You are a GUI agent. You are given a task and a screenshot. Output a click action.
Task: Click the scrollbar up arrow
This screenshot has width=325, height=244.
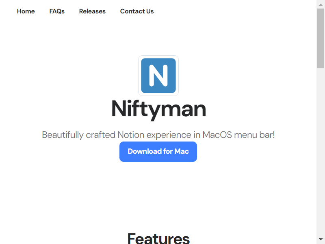[x=321, y=4]
